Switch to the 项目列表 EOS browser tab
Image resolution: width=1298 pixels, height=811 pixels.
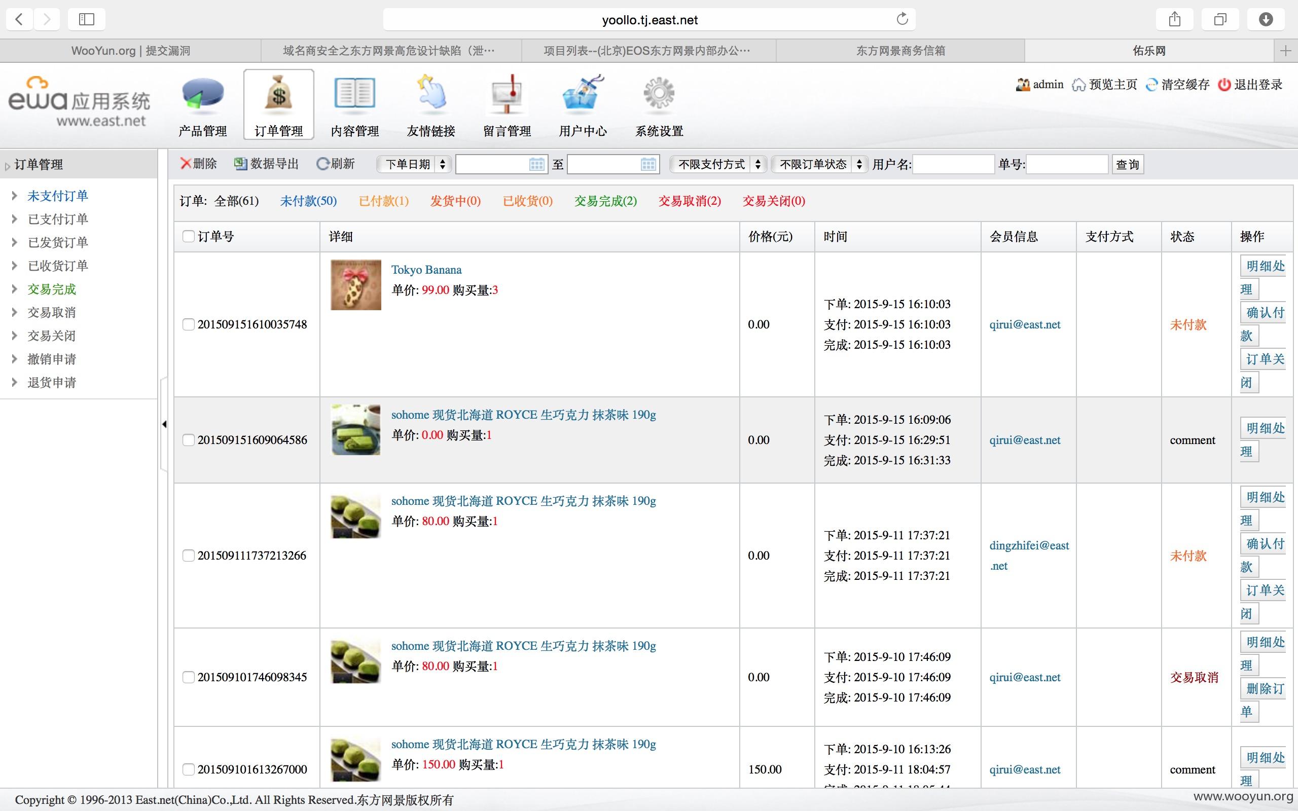click(x=648, y=51)
